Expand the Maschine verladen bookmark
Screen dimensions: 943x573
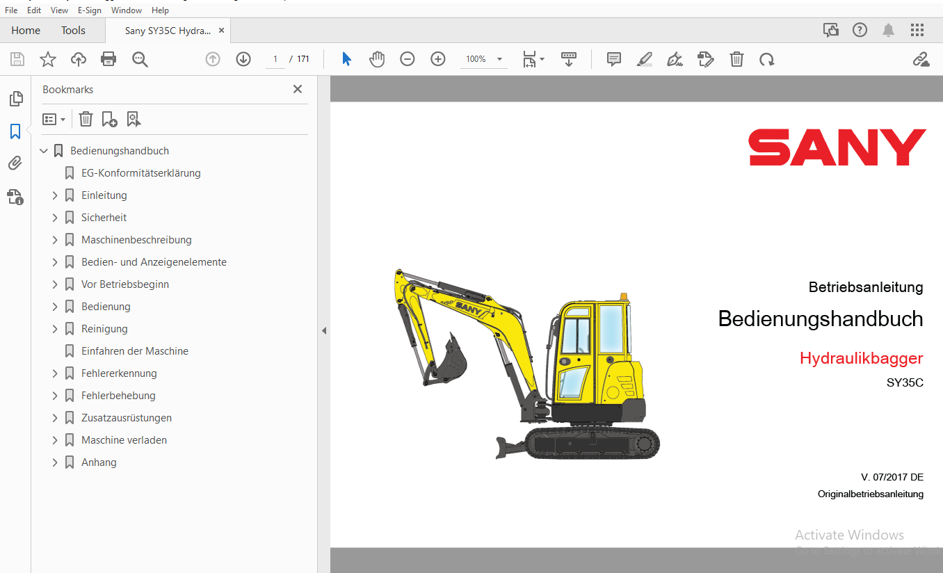(x=55, y=440)
